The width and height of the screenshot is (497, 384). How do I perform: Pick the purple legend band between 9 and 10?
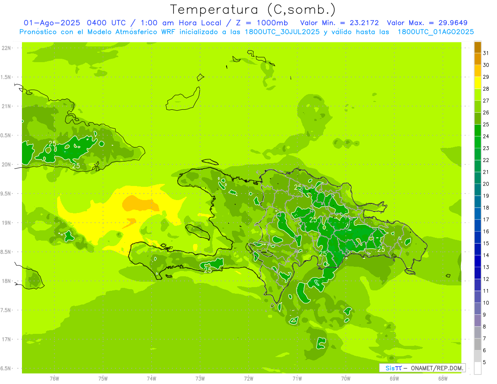[x=478, y=309]
